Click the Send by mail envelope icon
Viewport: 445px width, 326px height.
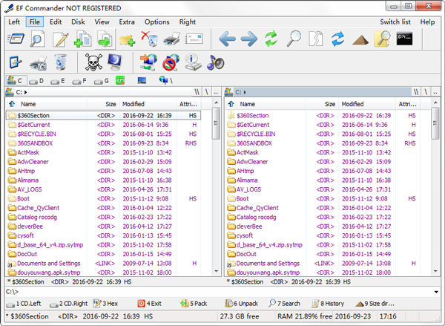[x=194, y=39]
